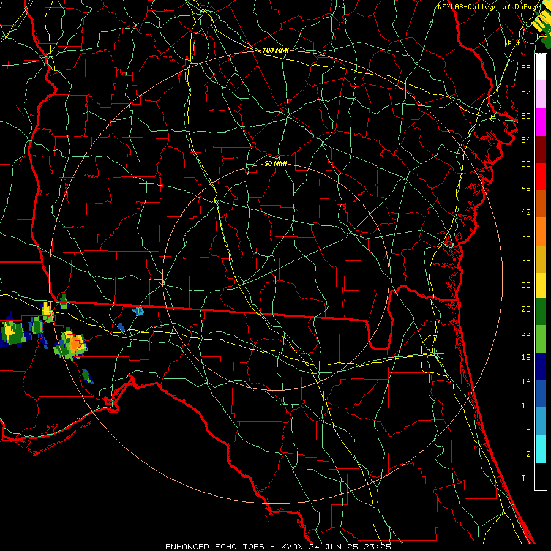Select the dark orange 46 kft legend swatch
Screen dimensions: 551x551
[541, 204]
